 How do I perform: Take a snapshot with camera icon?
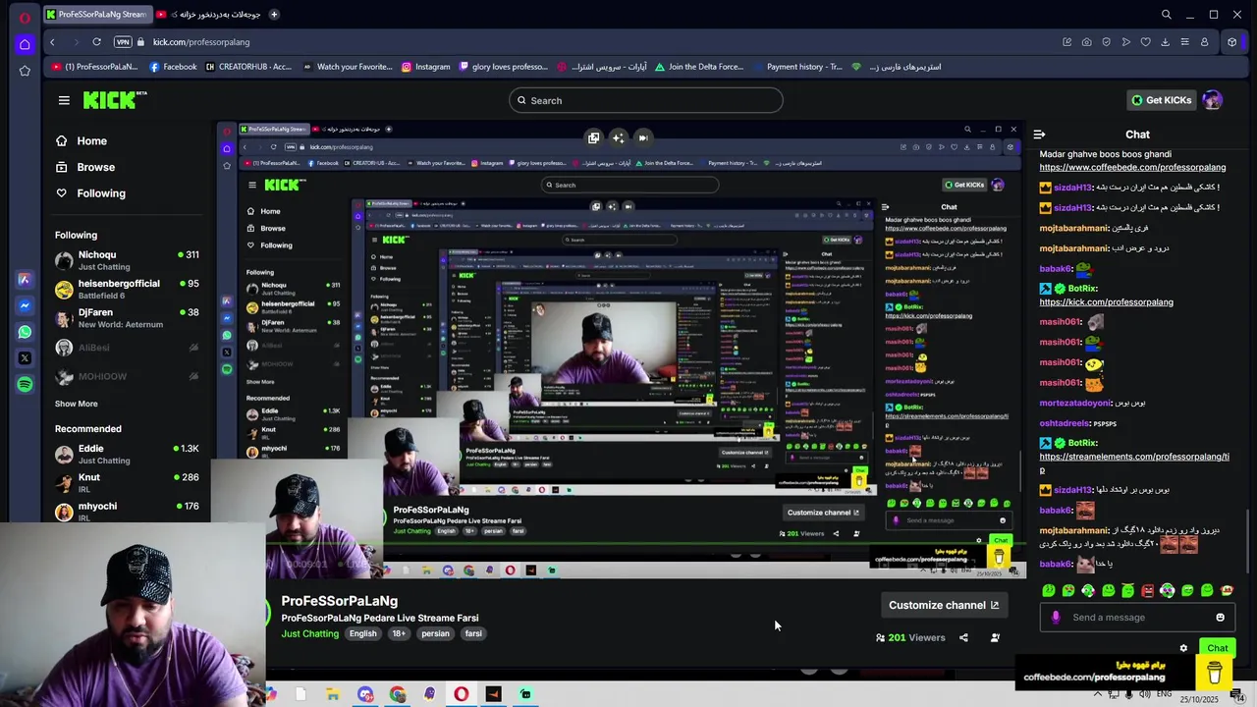tap(1086, 42)
